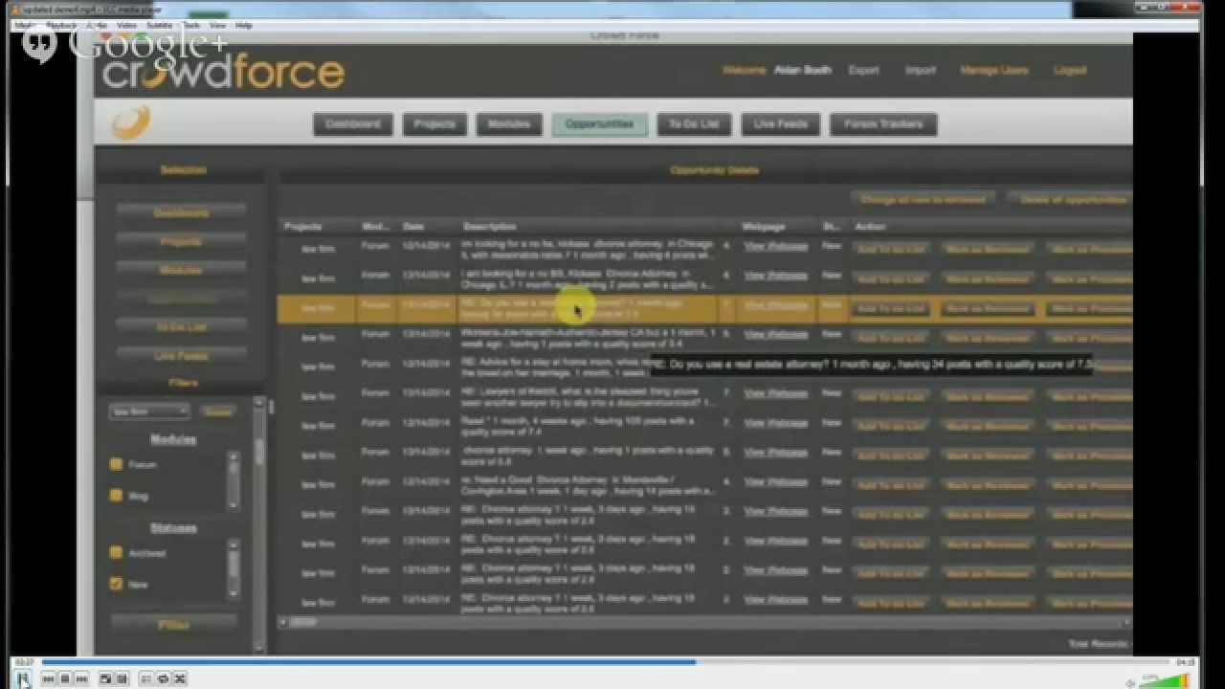This screenshot has height=689, width=1225.
Task: Open the VLC View menu
Action: (217, 25)
